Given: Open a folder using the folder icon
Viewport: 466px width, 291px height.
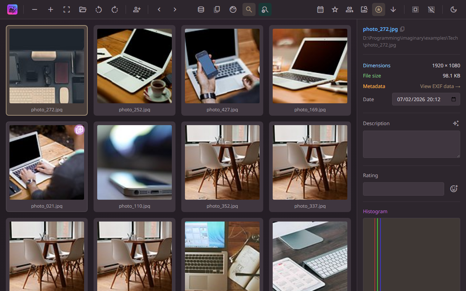Looking at the screenshot, I should 83,9.
